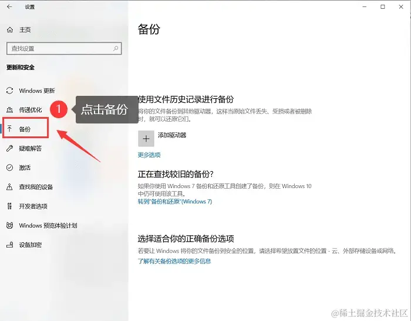411x321 pixels.
Task: Go back using the back arrow icon
Action: [x=9, y=7]
